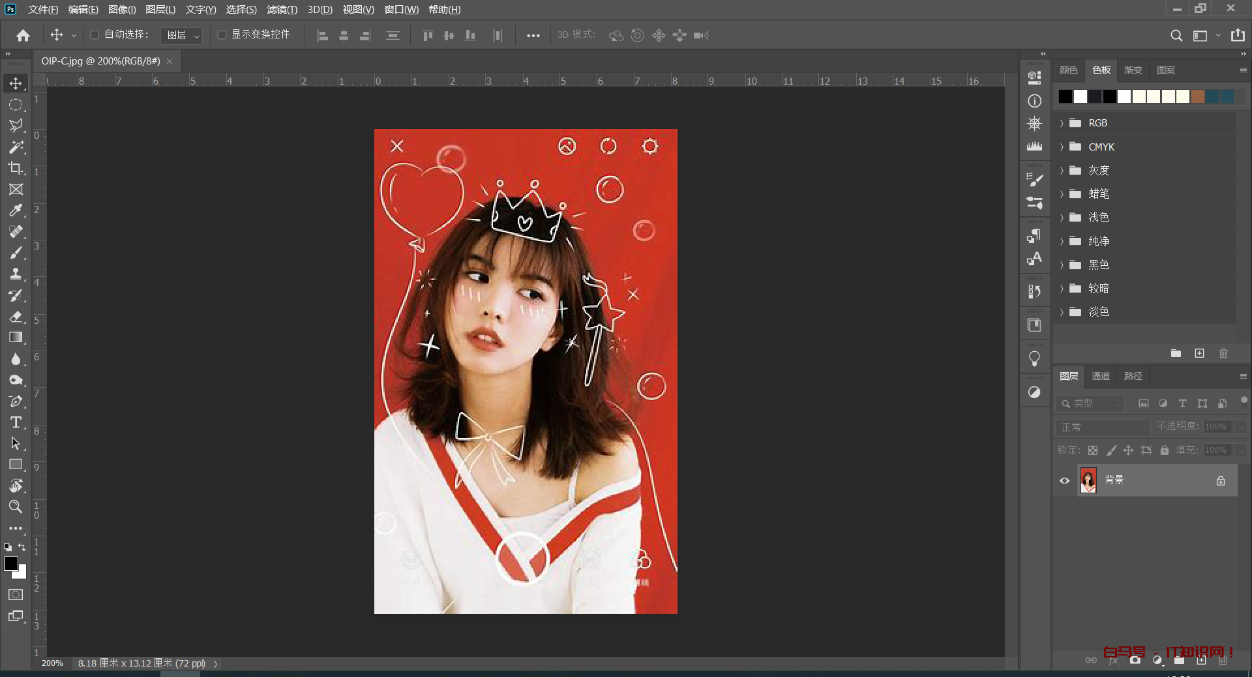Image resolution: width=1252 pixels, height=677 pixels.
Task: Expand the CMYK swatch folder
Action: coord(1062,147)
